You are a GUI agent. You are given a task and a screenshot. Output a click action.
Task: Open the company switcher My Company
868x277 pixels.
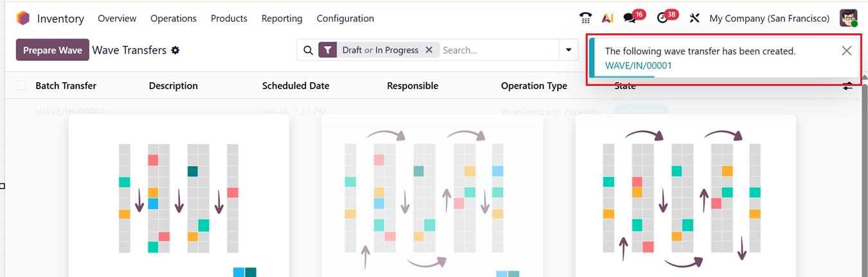click(x=769, y=19)
